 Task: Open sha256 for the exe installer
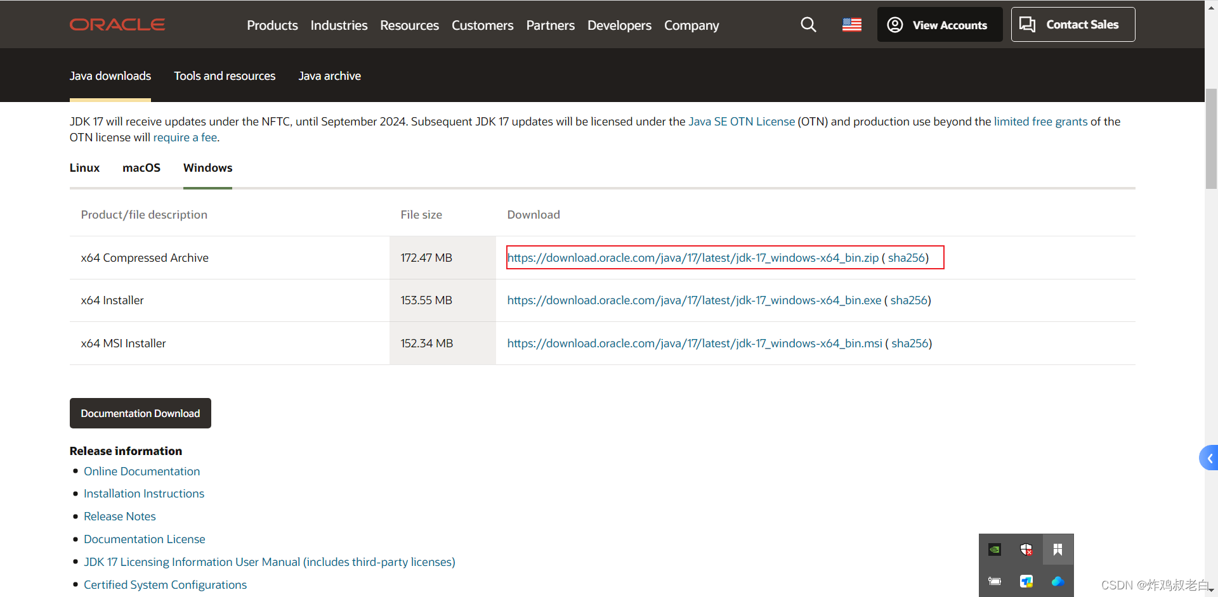coord(909,300)
